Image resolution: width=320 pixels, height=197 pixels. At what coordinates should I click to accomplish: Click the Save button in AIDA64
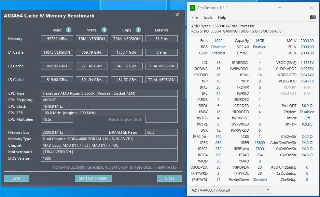(x=16, y=178)
